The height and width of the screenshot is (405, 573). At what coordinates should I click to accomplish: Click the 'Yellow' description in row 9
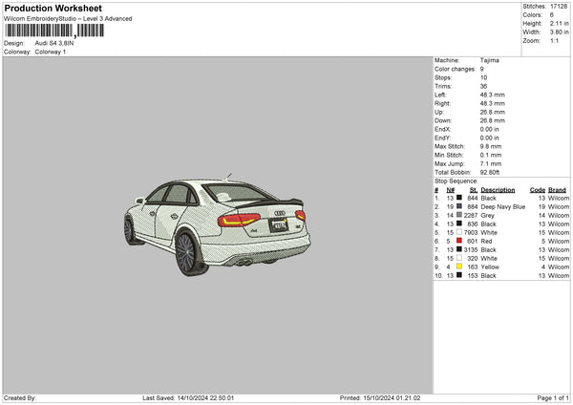click(x=490, y=267)
